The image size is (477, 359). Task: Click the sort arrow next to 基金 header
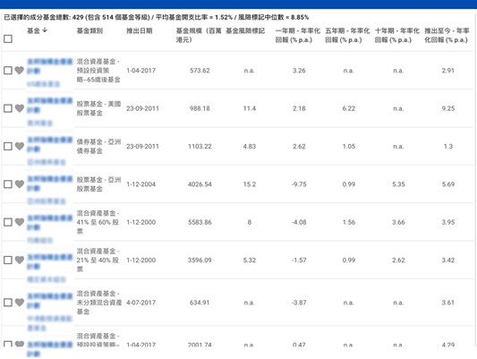pyautogui.click(x=45, y=30)
